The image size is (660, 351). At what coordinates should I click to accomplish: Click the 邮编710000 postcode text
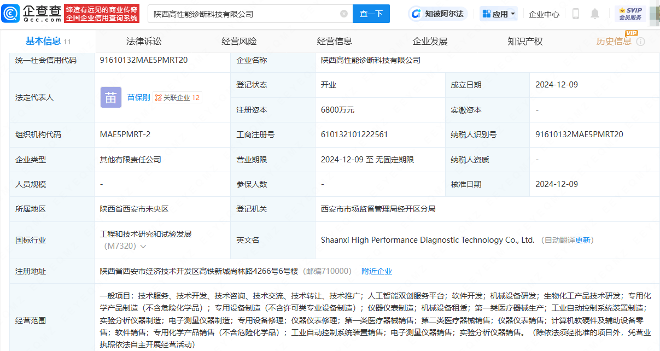click(x=328, y=271)
